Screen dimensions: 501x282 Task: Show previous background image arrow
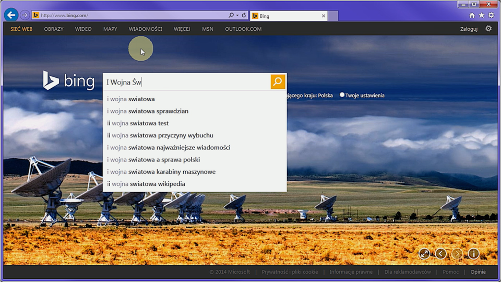coord(440,254)
